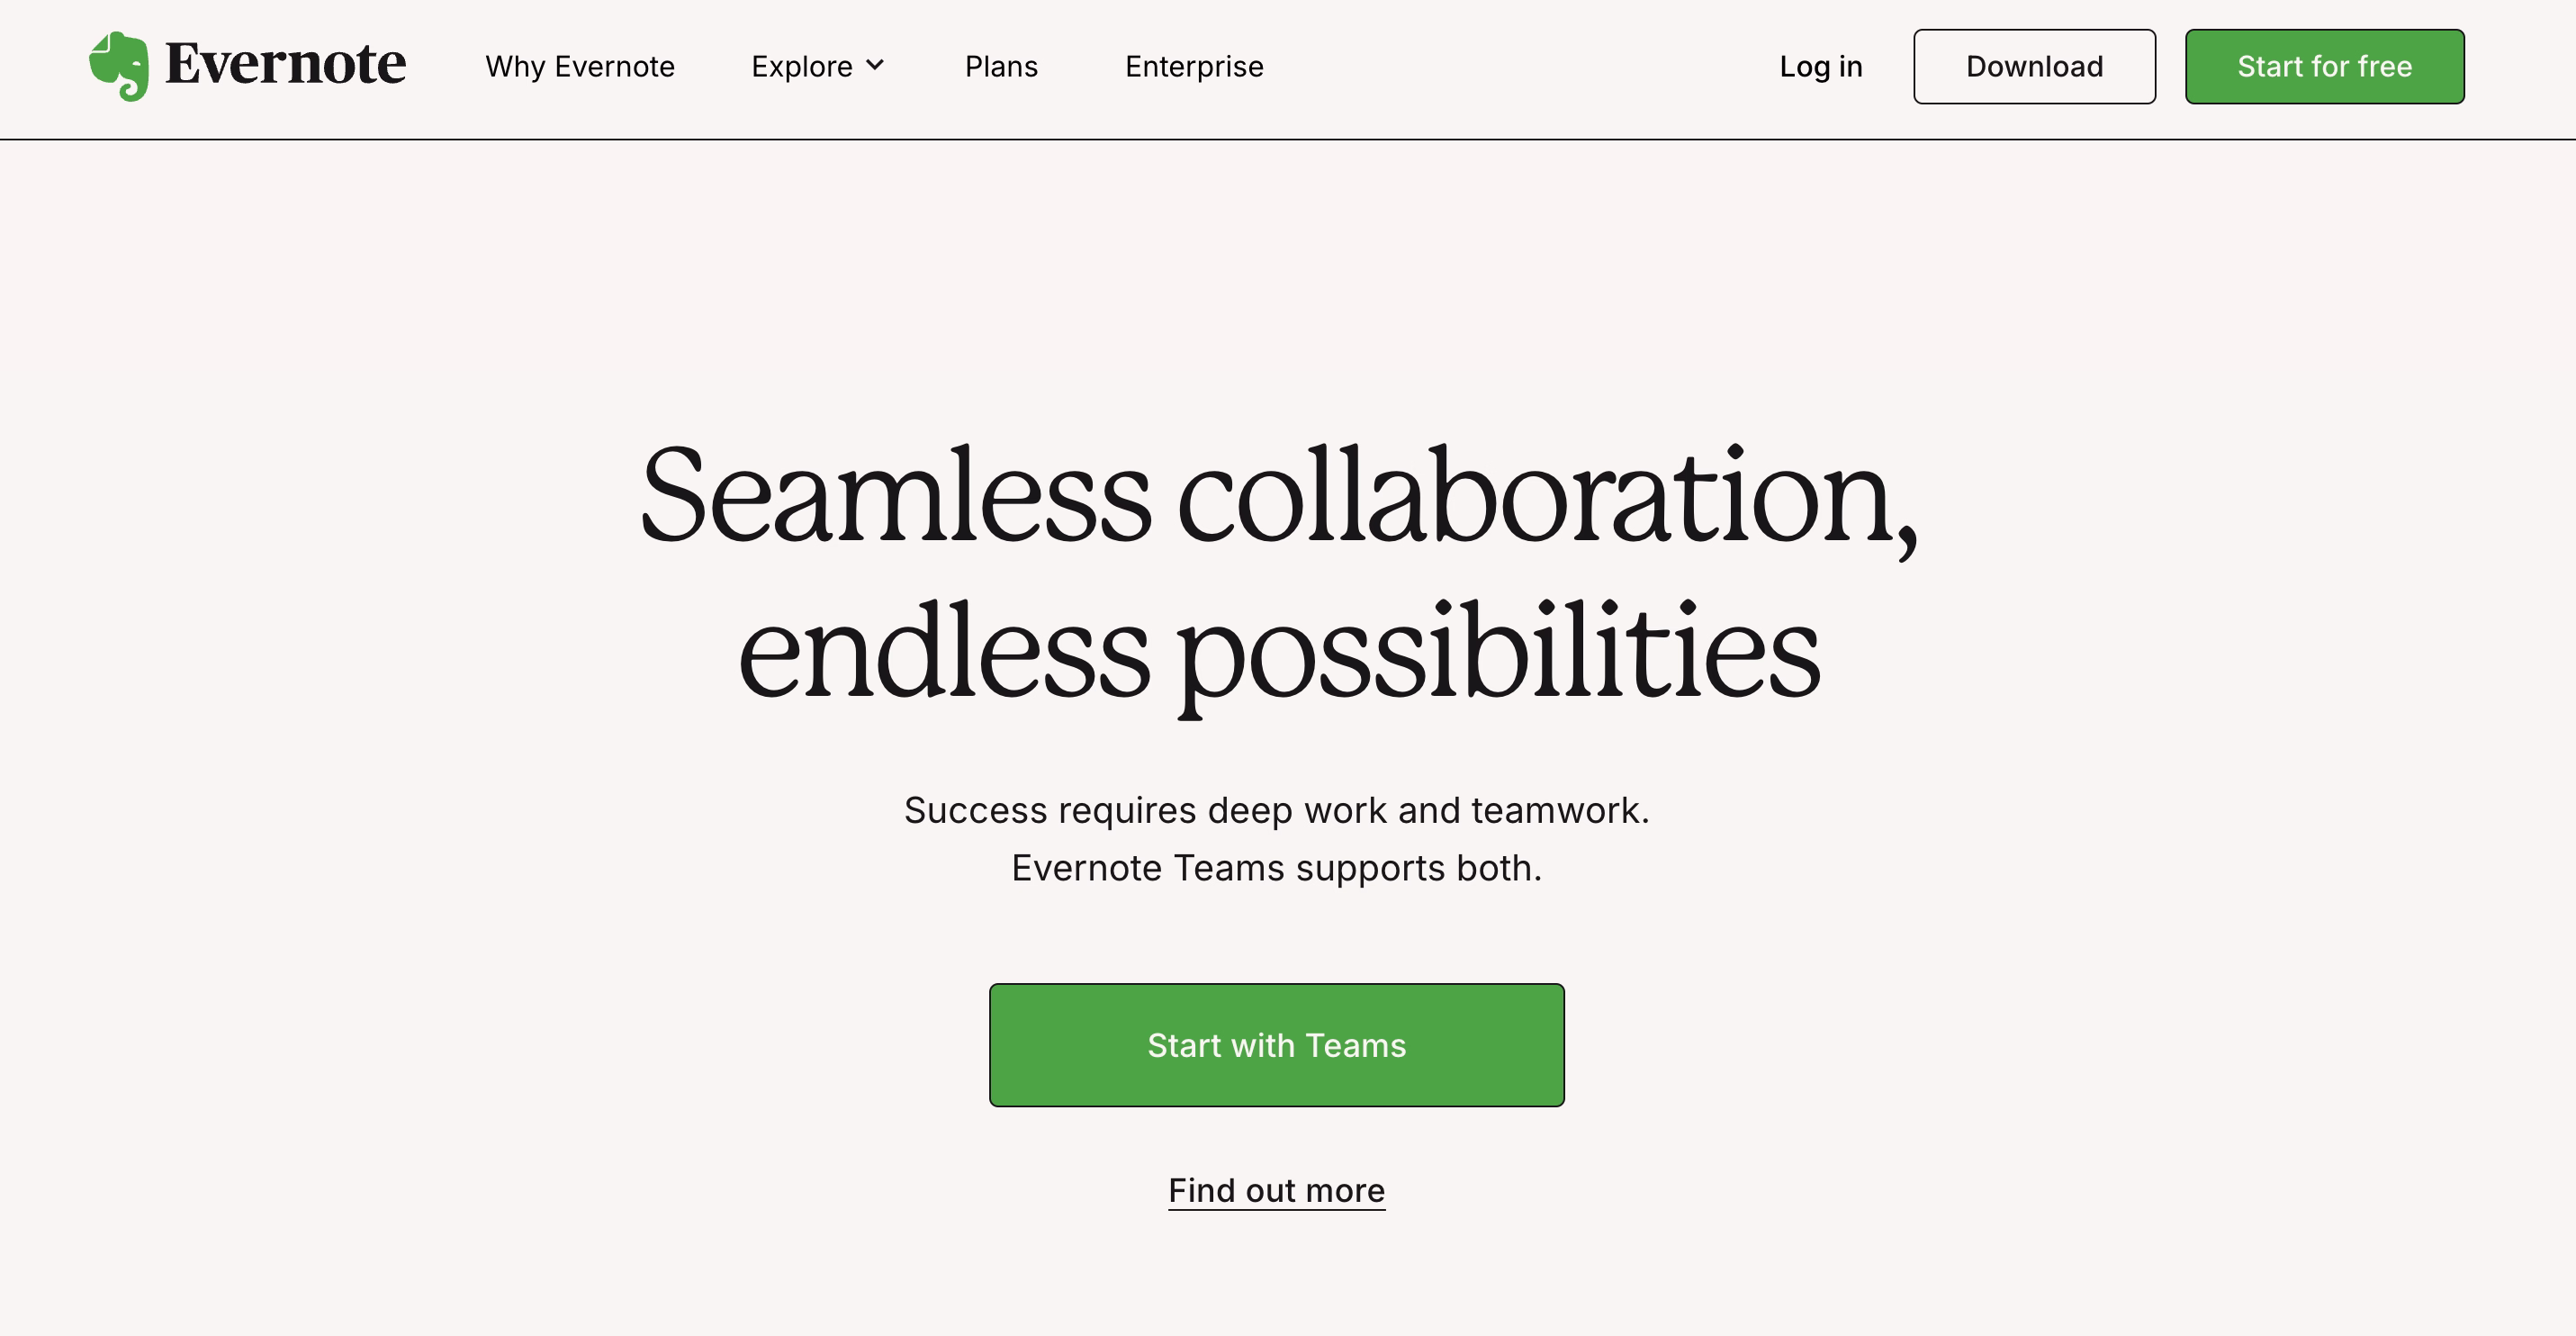Viewport: 2576px width, 1336px height.
Task: Open the Why Evernote page
Action: [x=580, y=66]
